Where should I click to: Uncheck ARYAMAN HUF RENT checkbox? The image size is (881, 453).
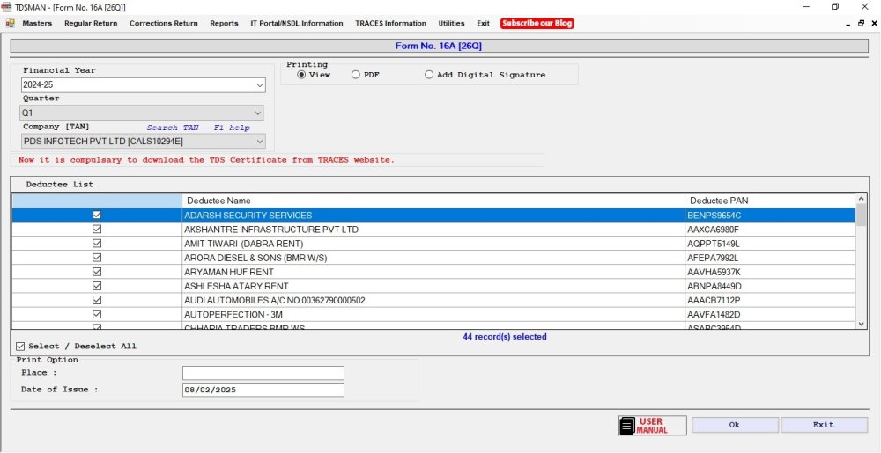[97, 272]
